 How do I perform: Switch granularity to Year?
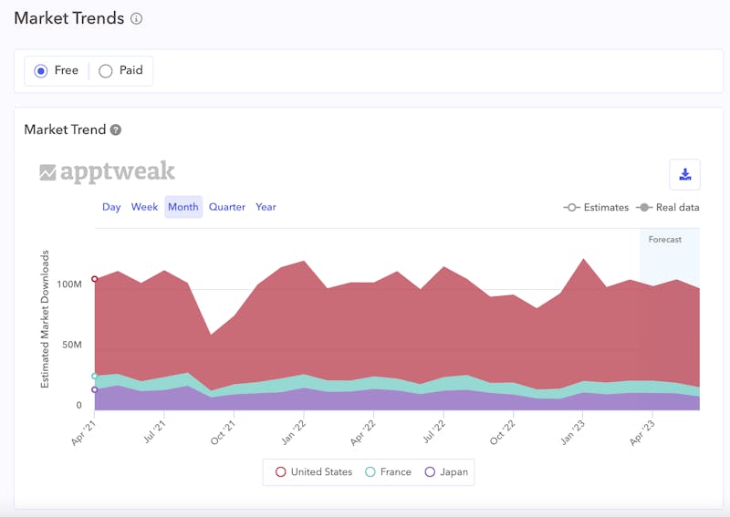click(266, 207)
